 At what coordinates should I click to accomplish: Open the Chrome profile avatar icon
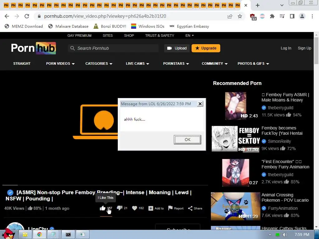tap(302, 16)
